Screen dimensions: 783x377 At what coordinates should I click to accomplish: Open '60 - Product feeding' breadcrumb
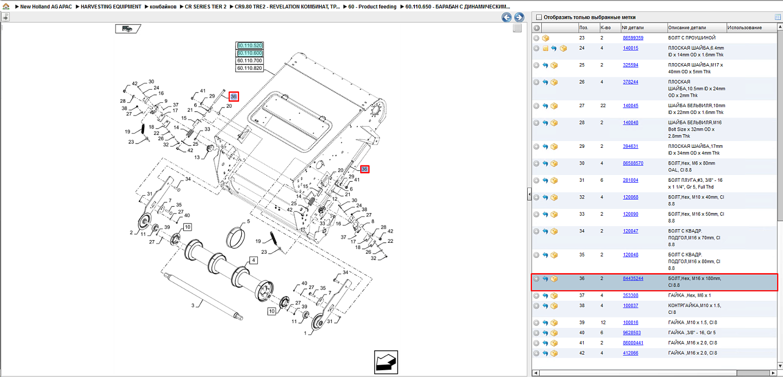coord(372,7)
